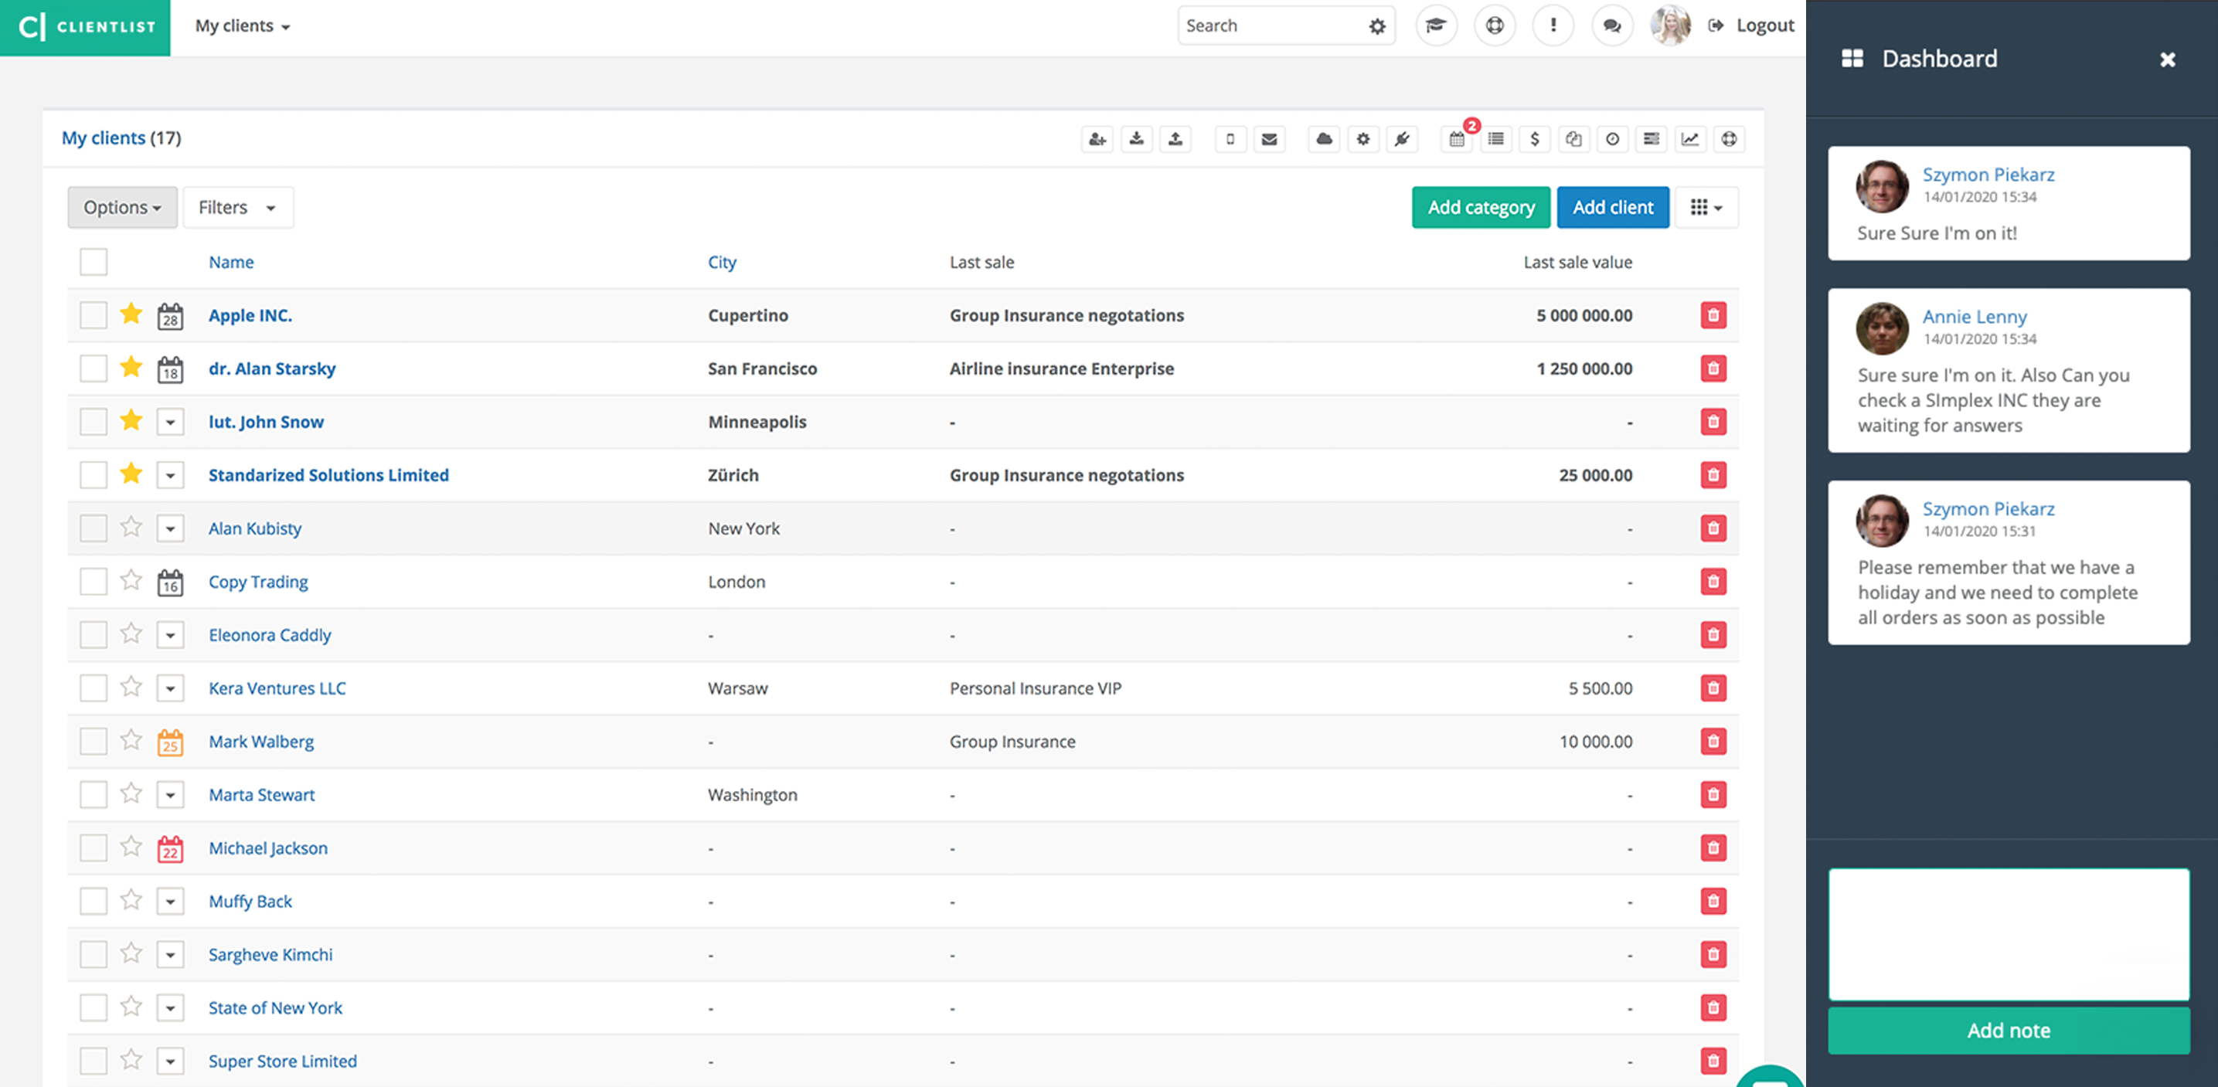Click the cloud sync icon
Screen dimensions: 2218x1087
click(x=1324, y=138)
